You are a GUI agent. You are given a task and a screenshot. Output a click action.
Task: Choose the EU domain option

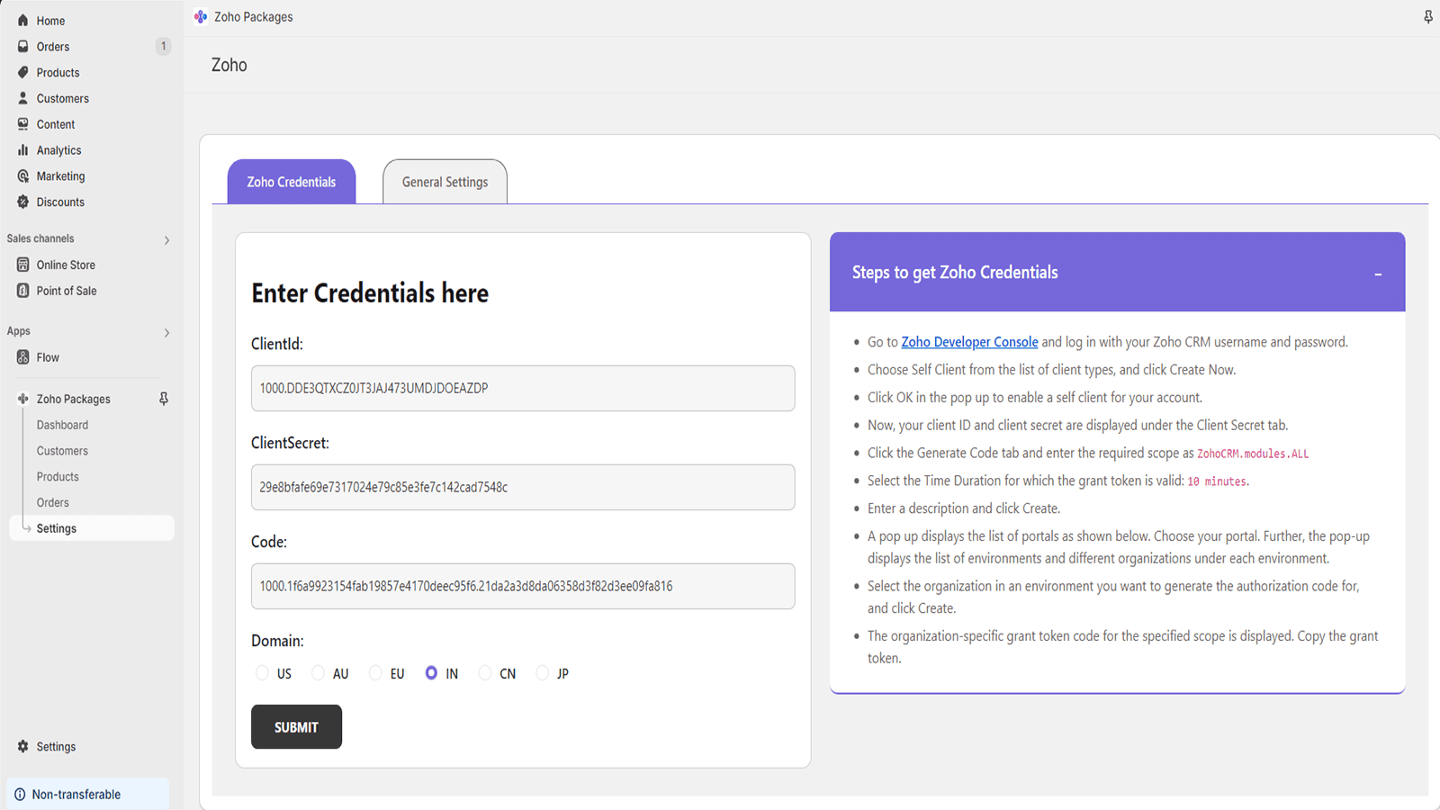coord(374,672)
